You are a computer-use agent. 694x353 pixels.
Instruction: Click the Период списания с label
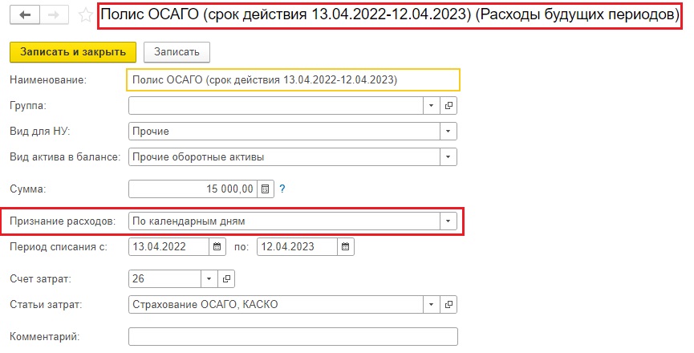[x=59, y=247]
